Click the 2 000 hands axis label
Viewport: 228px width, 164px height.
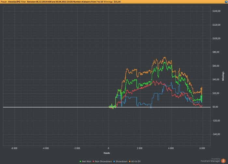140,148
